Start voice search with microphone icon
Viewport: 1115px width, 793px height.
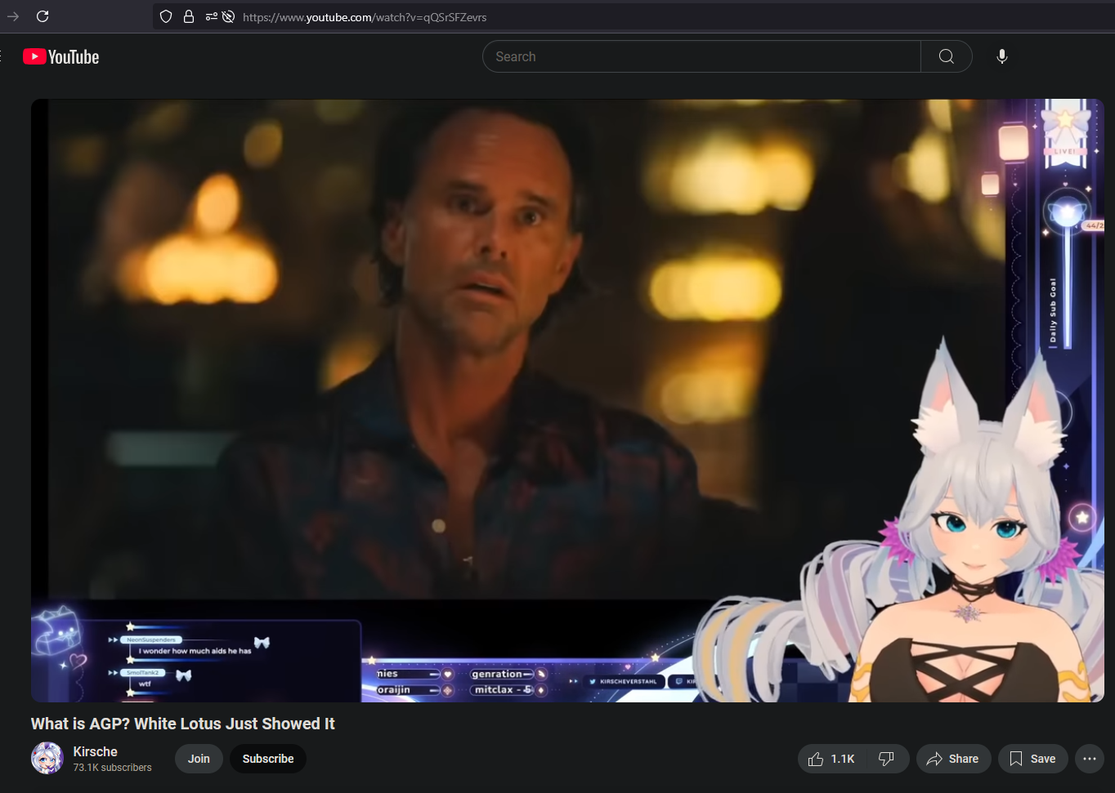click(1002, 56)
